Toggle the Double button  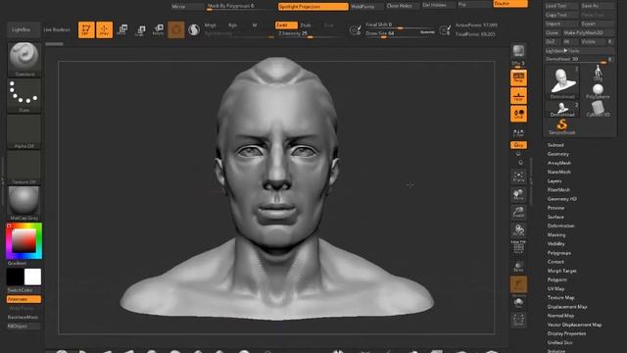(x=510, y=4)
